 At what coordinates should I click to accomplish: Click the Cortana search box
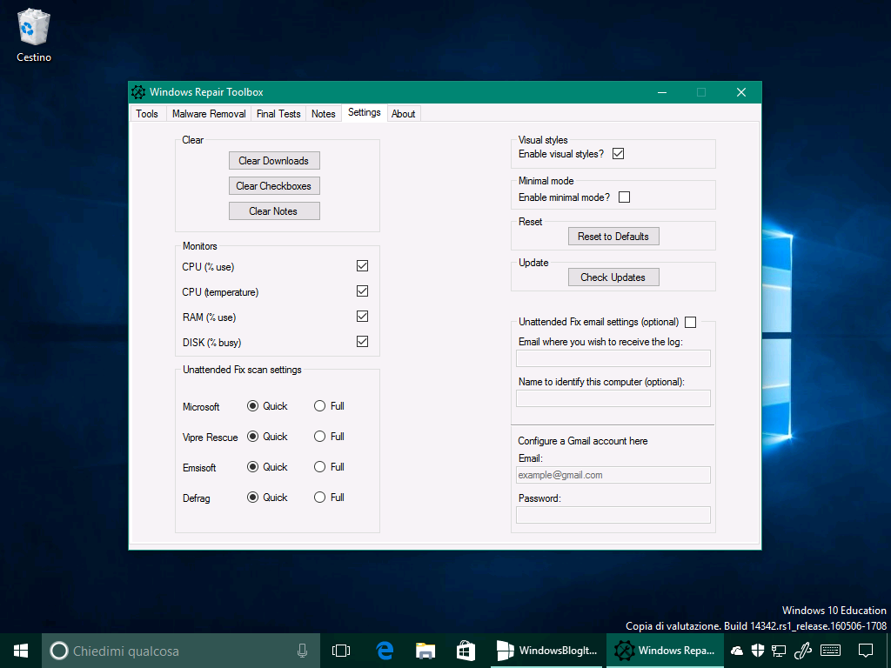[181, 651]
